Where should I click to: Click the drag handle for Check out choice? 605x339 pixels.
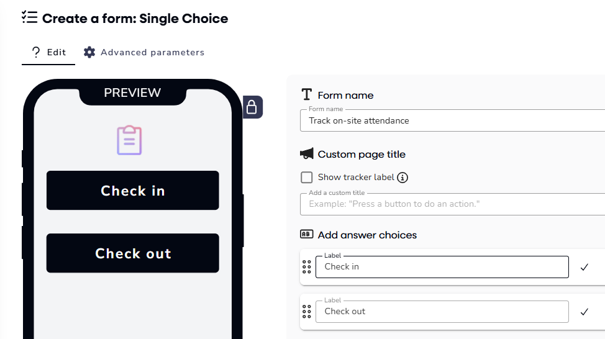click(x=306, y=312)
